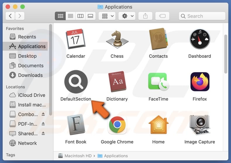The height and width of the screenshot is (163, 231).
Task: Open Network in the sidebar
Action: click(25, 143)
